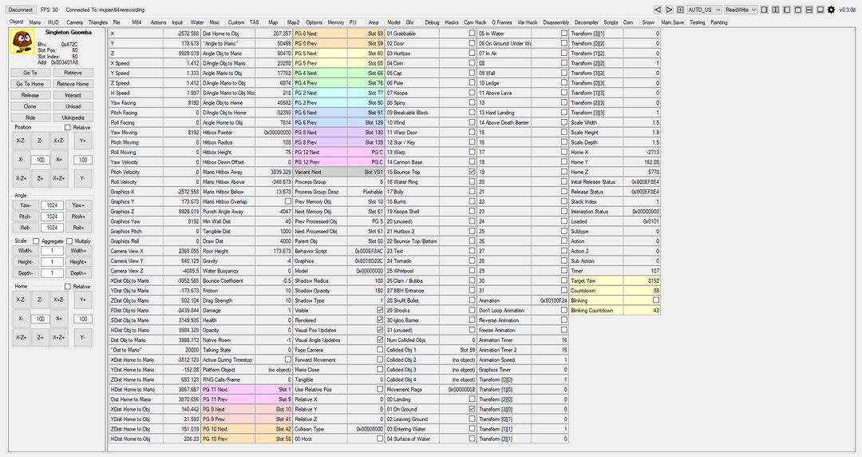
Task: Click the Height+ scale button
Action: [x=78, y=262]
